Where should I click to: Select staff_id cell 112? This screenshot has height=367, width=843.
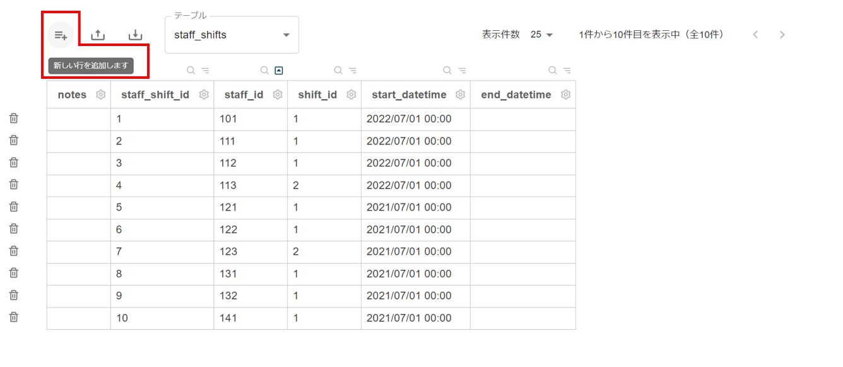251,163
